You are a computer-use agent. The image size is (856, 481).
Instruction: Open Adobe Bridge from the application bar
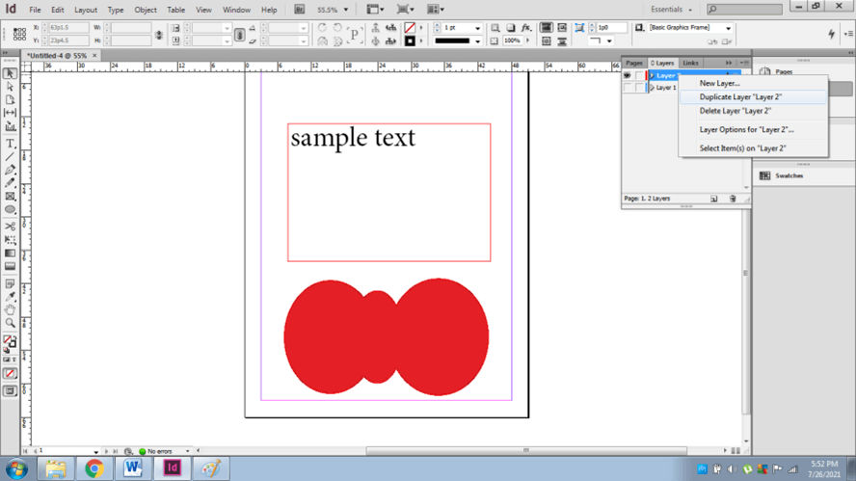point(300,10)
